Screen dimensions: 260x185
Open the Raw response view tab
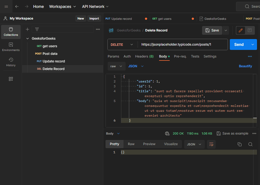coord(131,144)
